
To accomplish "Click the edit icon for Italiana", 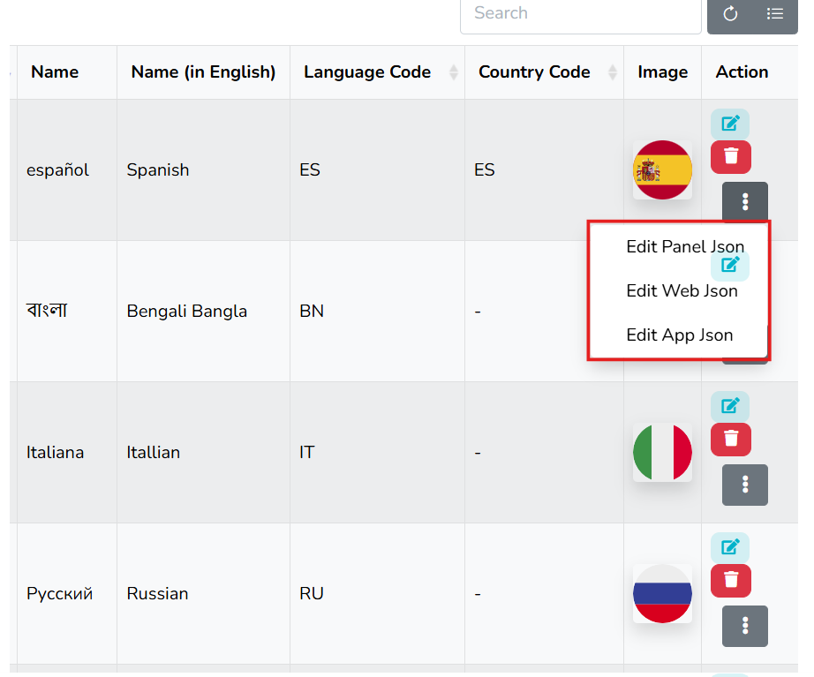I will pyautogui.click(x=730, y=405).
